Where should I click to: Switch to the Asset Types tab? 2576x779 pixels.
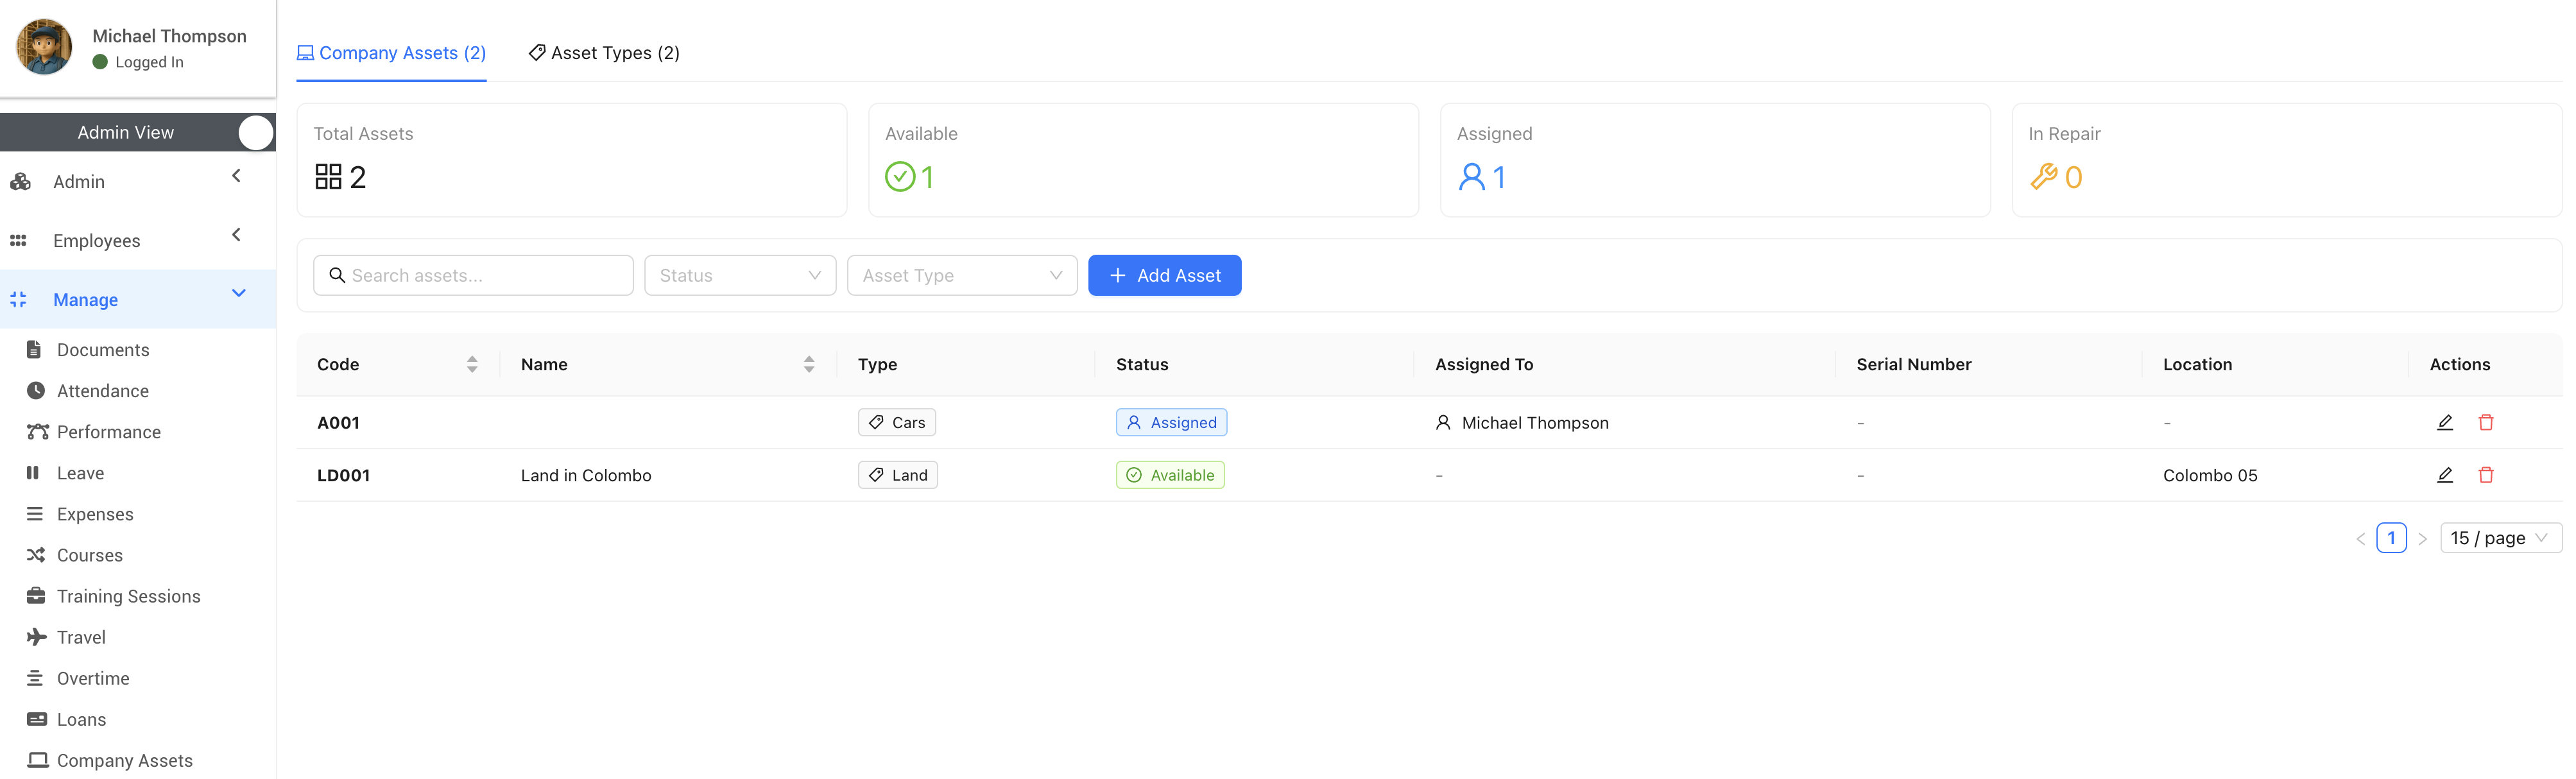604,53
